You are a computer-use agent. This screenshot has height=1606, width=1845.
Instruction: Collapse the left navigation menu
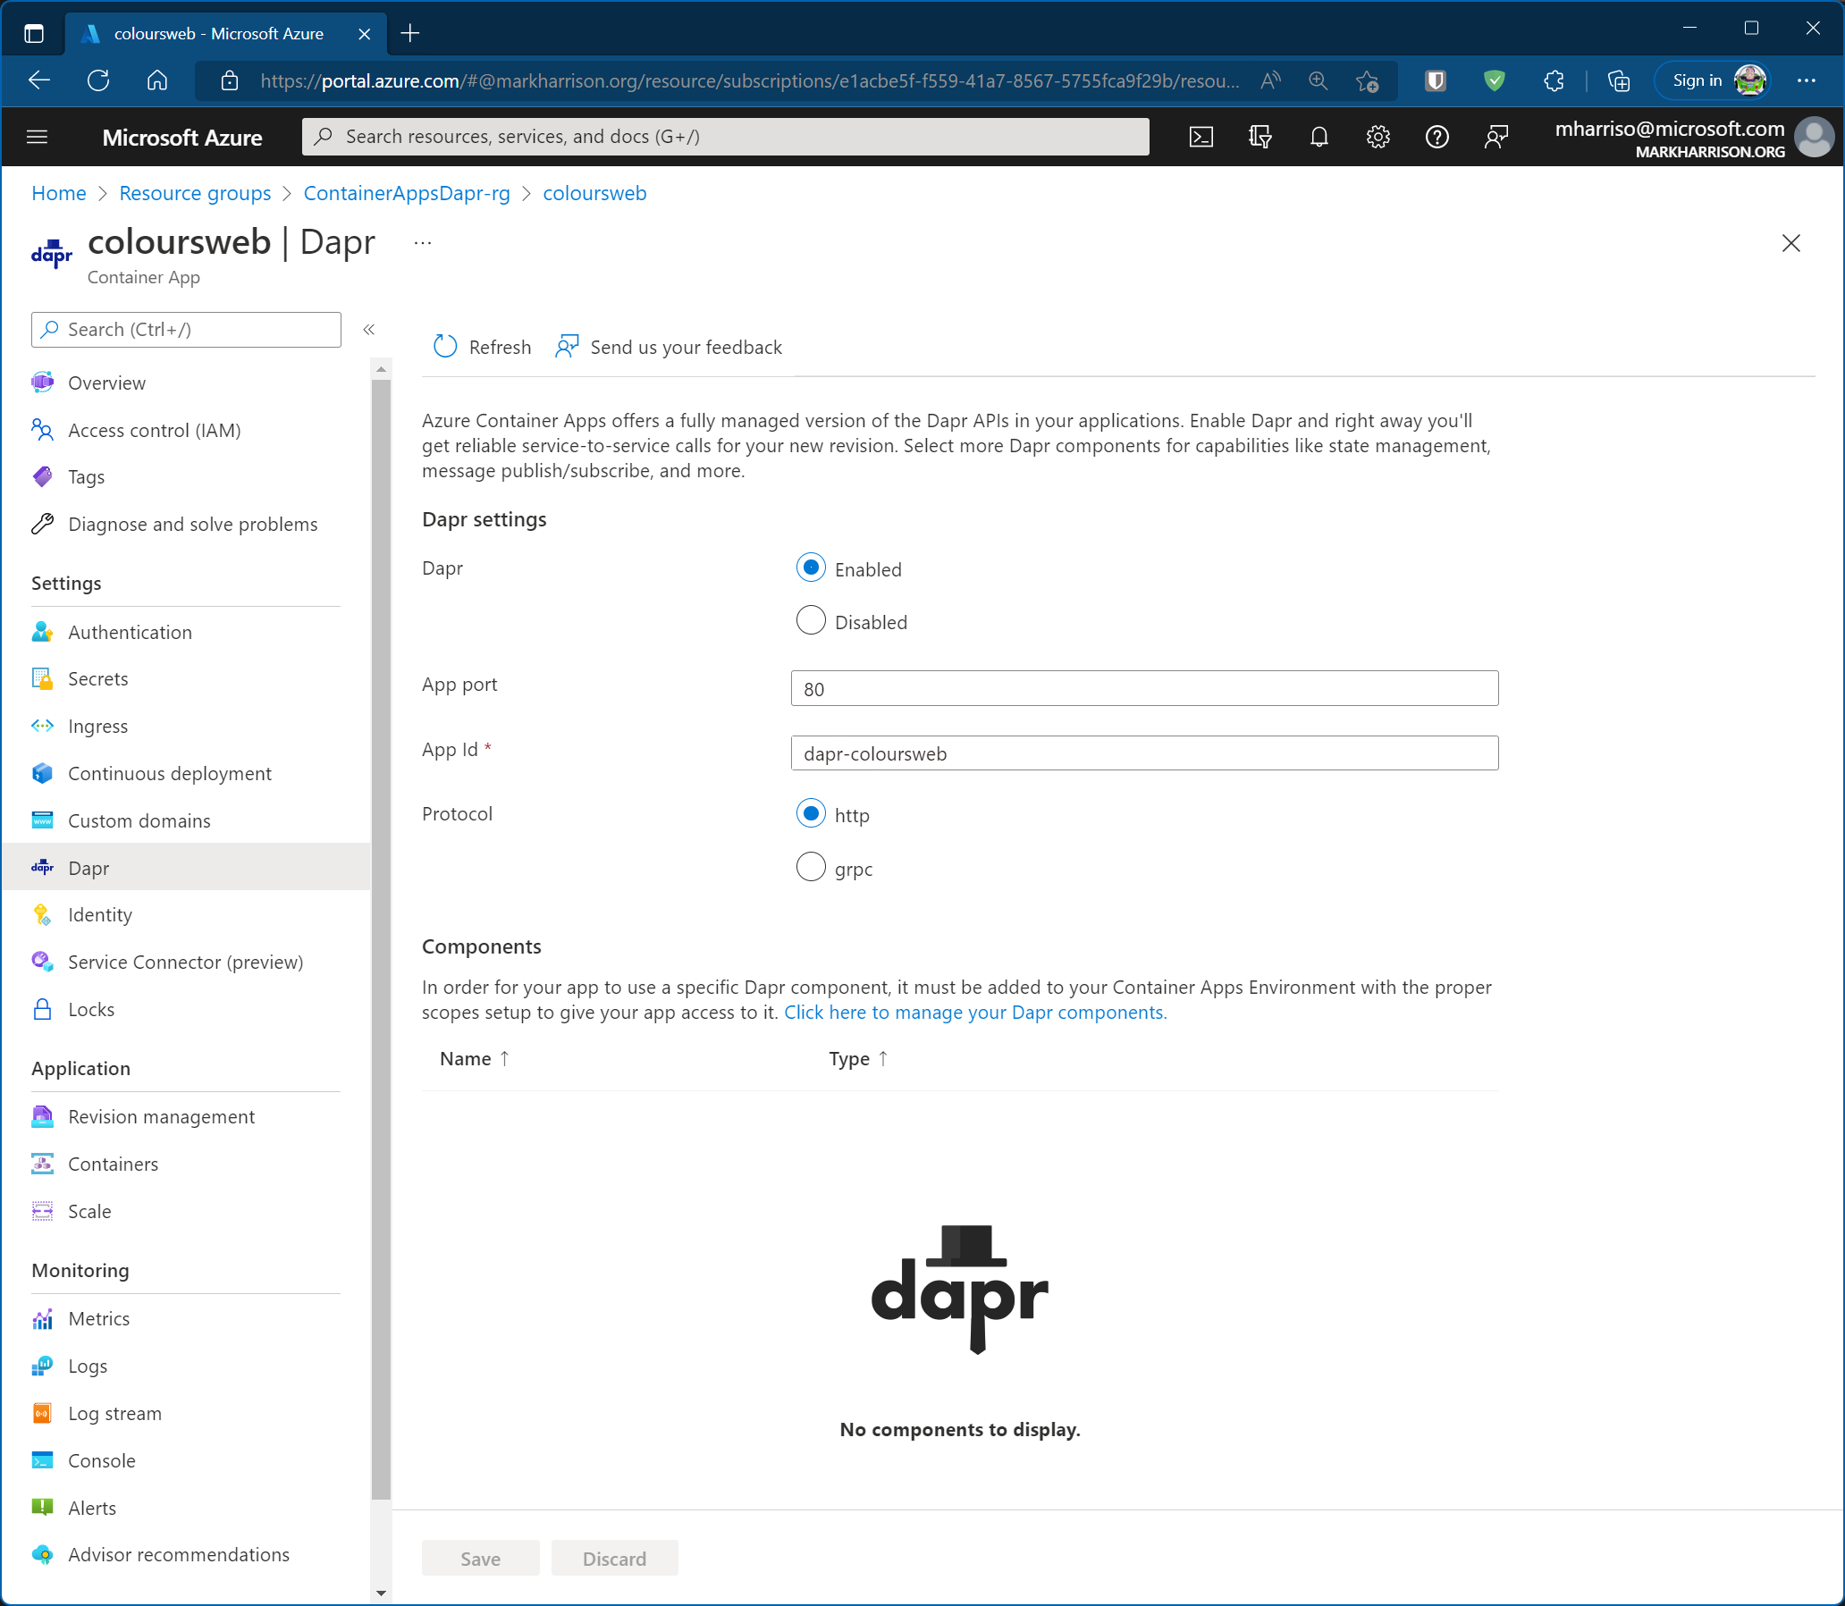click(368, 330)
